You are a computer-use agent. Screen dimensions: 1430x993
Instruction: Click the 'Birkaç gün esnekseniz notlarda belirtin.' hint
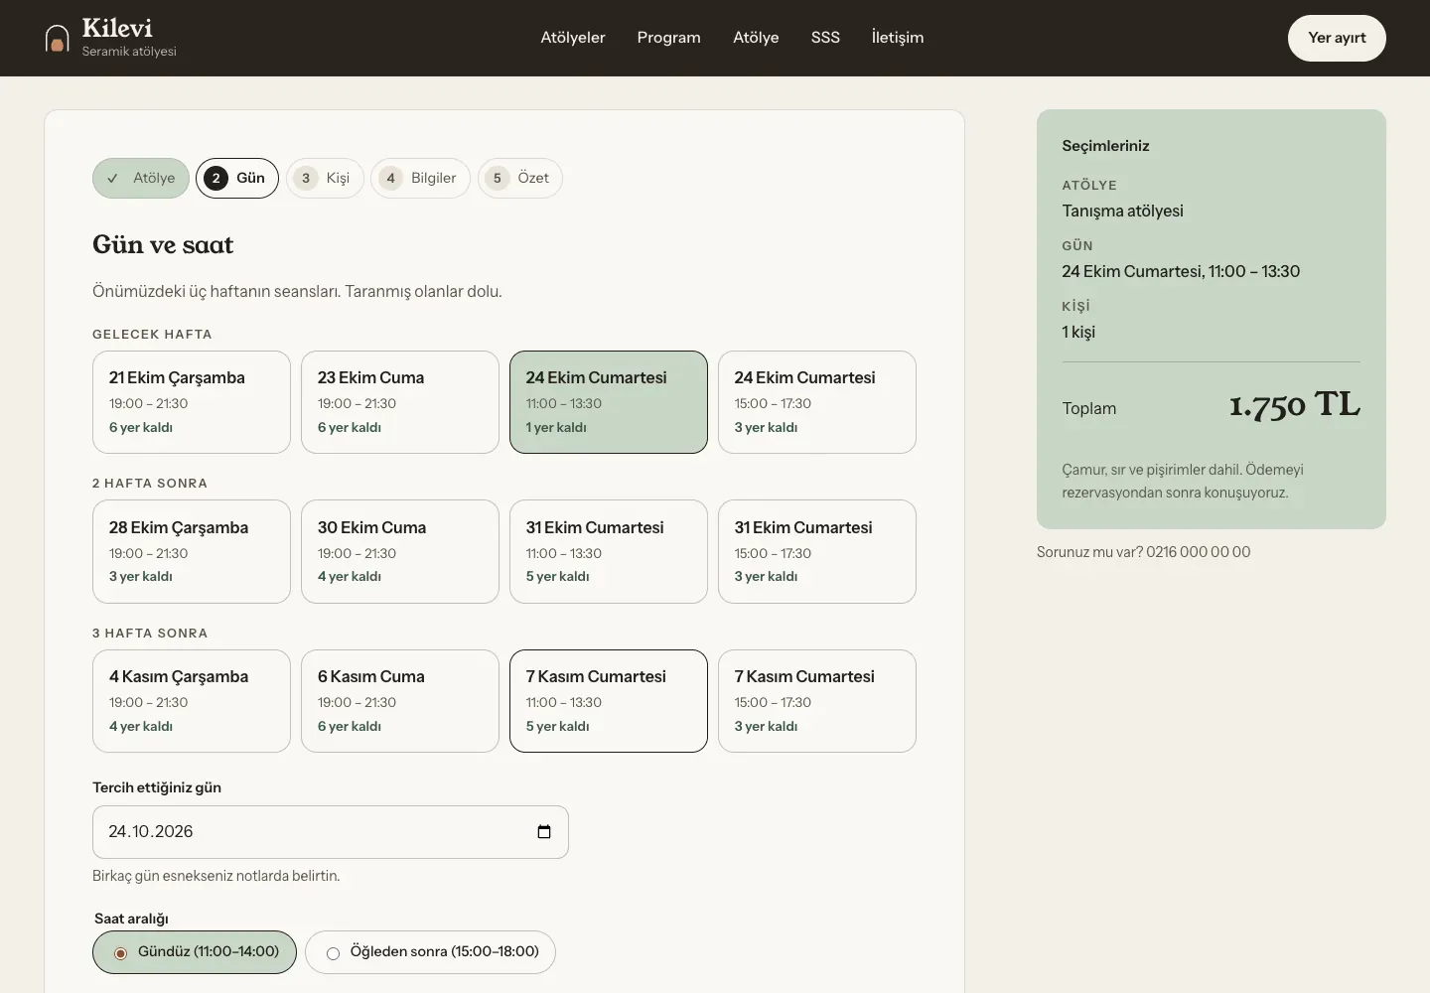click(x=216, y=876)
